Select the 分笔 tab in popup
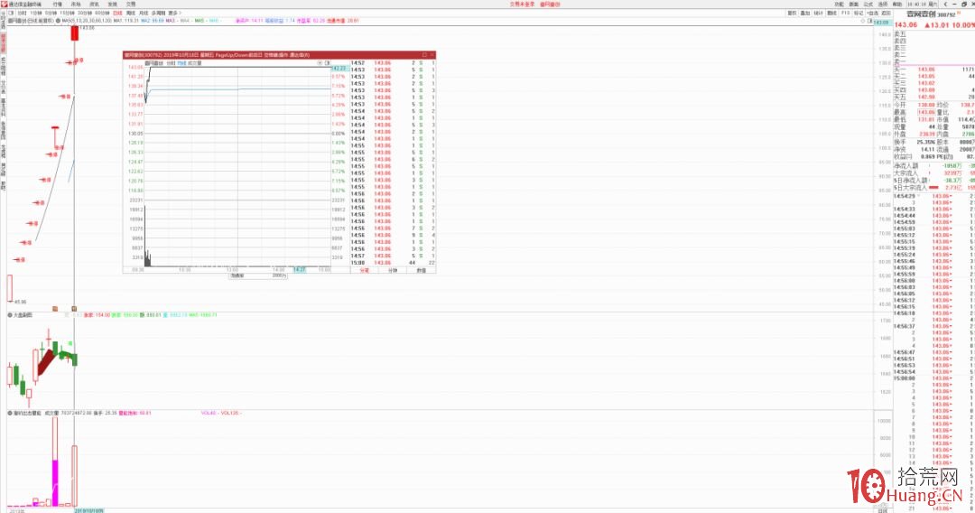The image size is (975, 513). (365, 270)
